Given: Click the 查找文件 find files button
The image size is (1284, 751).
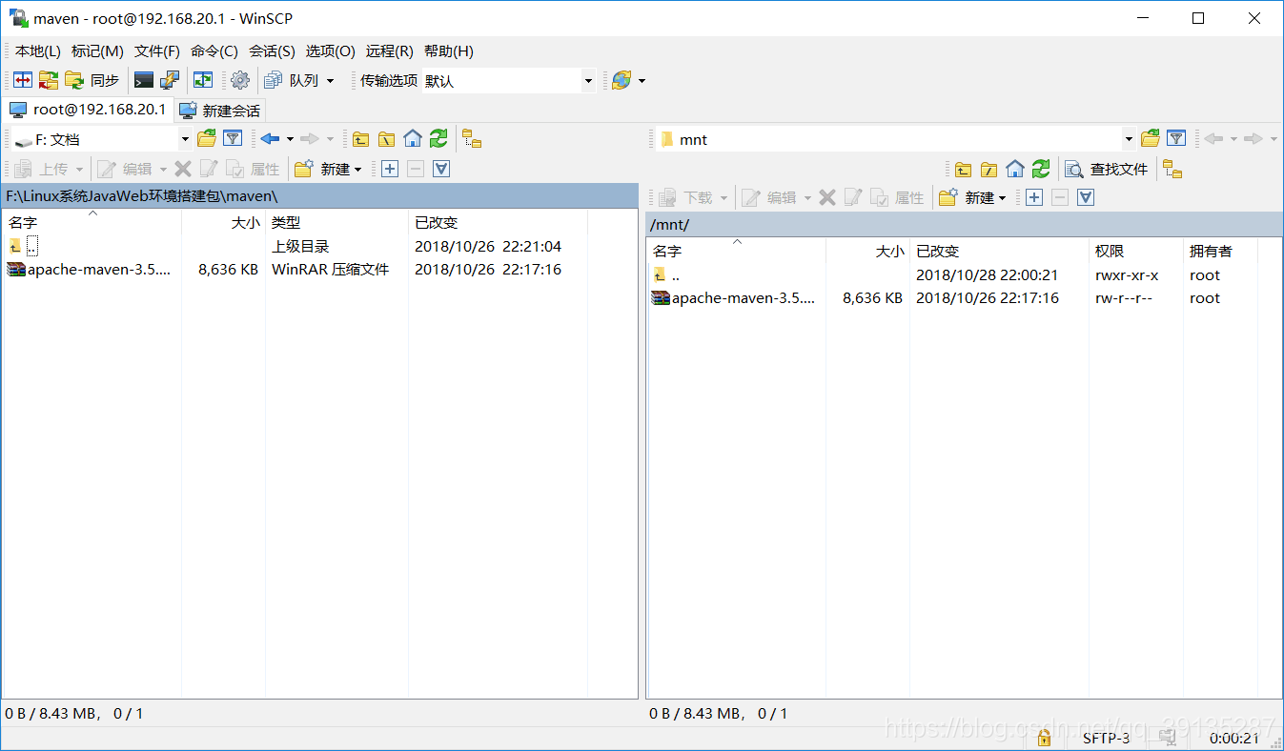Looking at the screenshot, I should tap(1107, 169).
